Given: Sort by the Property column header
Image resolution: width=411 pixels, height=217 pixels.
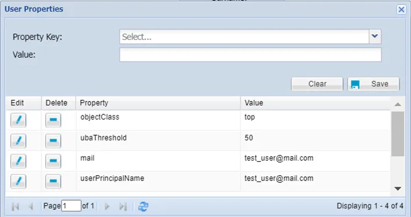Looking at the screenshot, I should click(158, 103).
